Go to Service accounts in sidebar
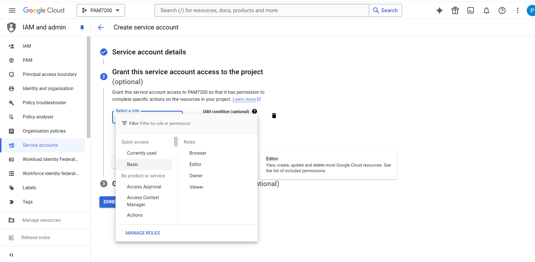535x262 pixels. [x=40, y=145]
